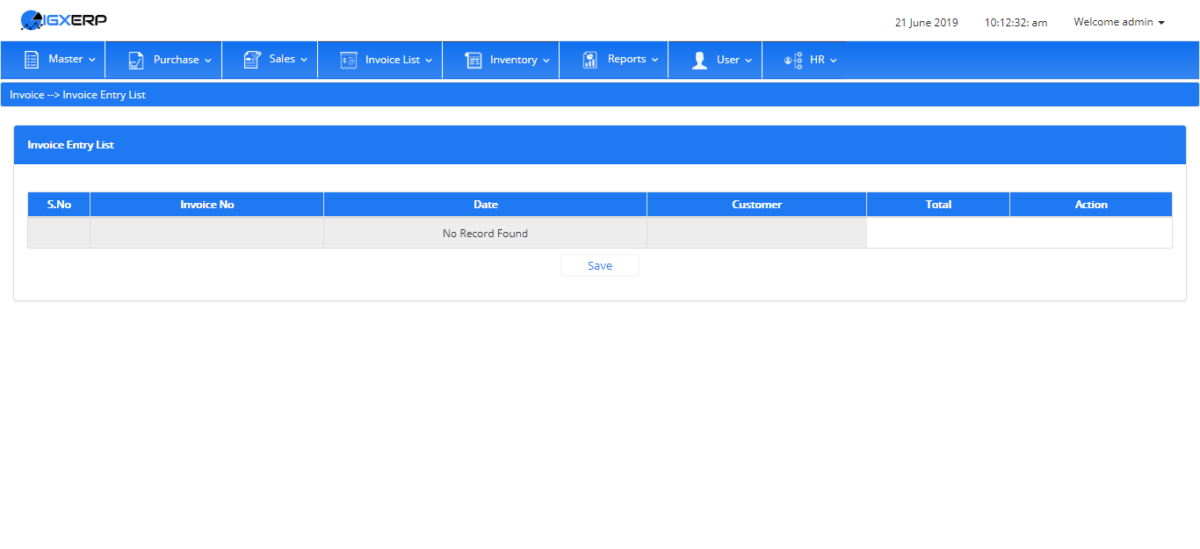Expand the Reports menu chevron
This screenshot has width=1200, height=549.
point(654,60)
